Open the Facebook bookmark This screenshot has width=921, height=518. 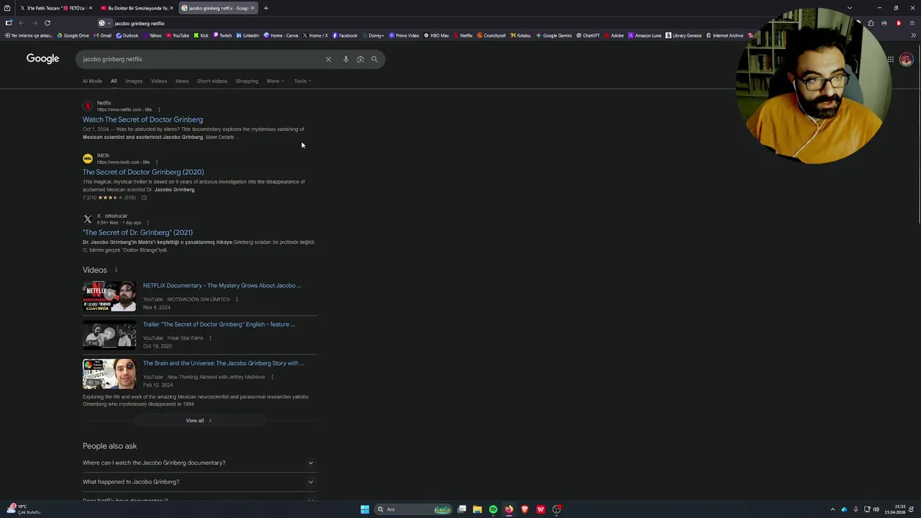tap(345, 35)
